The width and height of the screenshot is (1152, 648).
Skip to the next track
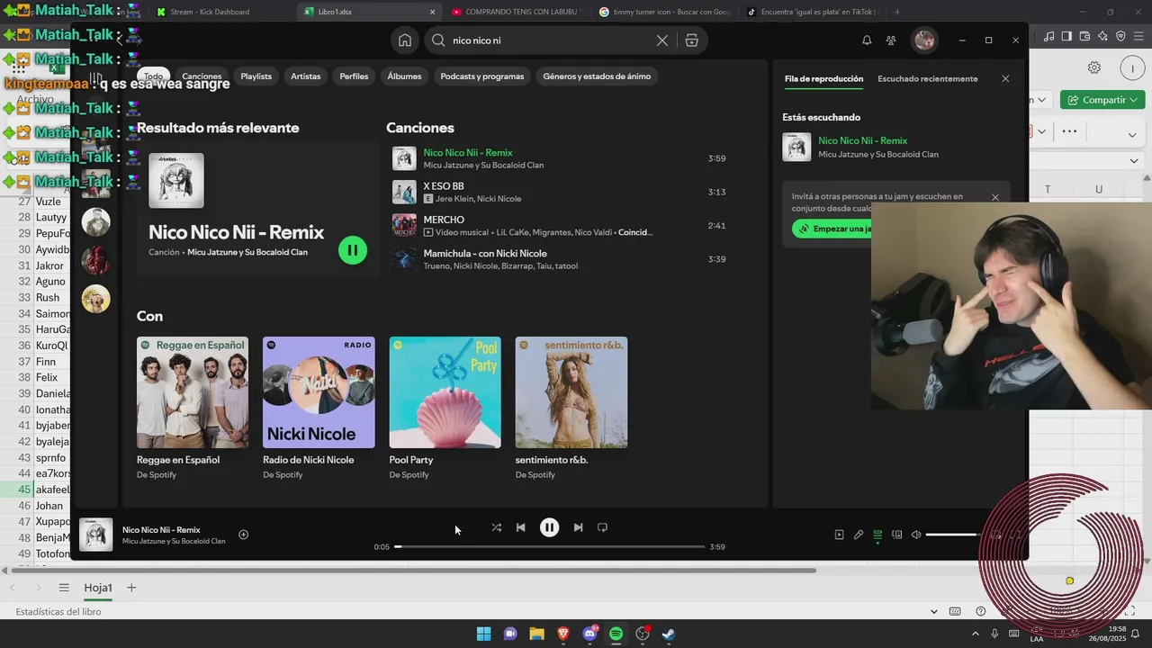tap(578, 527)
